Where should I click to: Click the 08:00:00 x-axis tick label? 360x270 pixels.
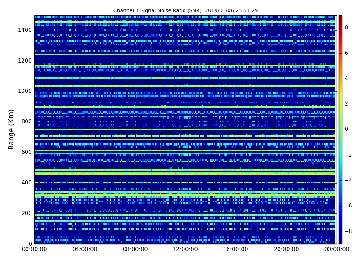point(135,249)
